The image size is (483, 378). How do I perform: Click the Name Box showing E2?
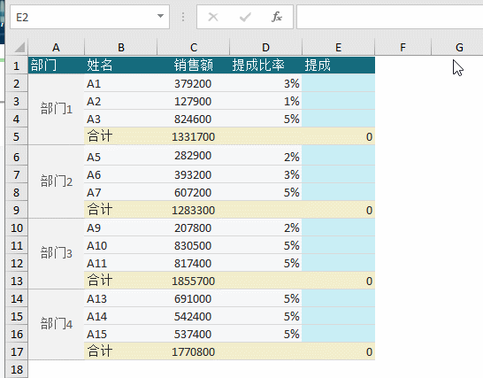(x=89, y=17)
